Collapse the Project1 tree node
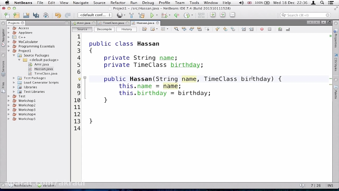The height and width of the screenshot is (191, 339). (x=9, y=51)
